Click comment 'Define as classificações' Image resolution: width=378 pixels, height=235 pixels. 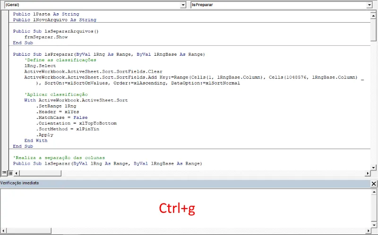click(60, 60)
